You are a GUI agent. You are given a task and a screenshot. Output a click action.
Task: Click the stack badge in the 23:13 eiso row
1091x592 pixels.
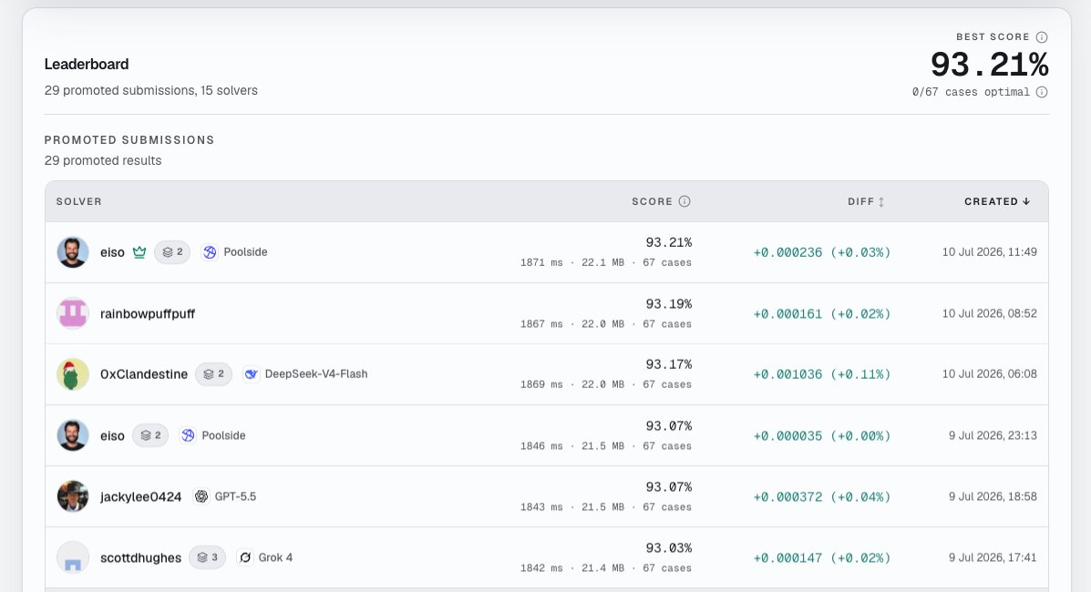(x=150, y=435)
